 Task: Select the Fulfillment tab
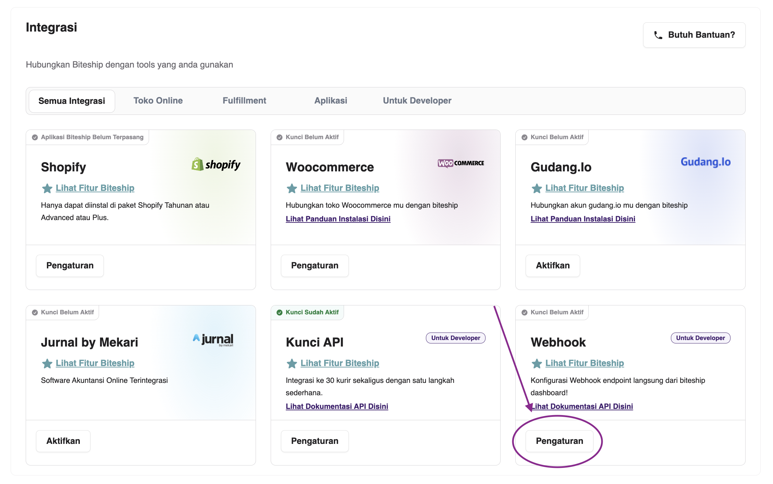pos(244,100)
